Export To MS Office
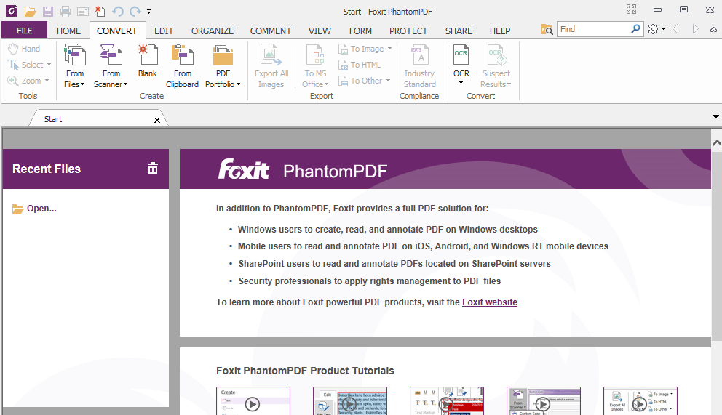722x415 pixels. pyautogui.click(x=315, y=65)
